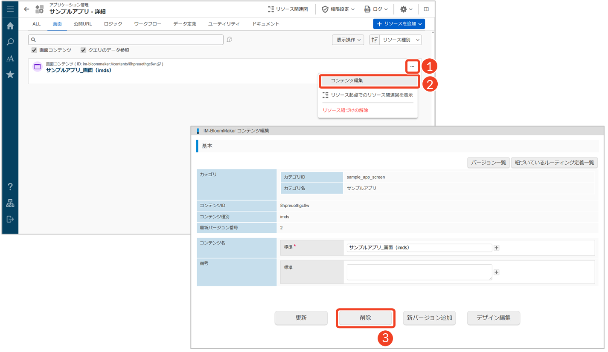The image size is (608, 352).
Task: Open the バージョン一覧 button
Action: pyautogui.click(x=488, y=163)
